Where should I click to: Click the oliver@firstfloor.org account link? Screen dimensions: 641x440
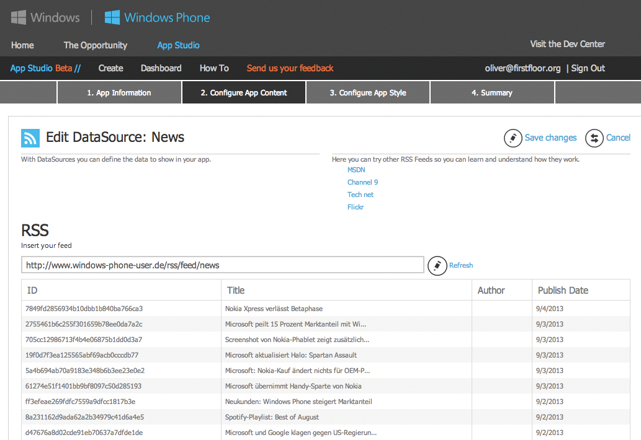tap(523, 68)
